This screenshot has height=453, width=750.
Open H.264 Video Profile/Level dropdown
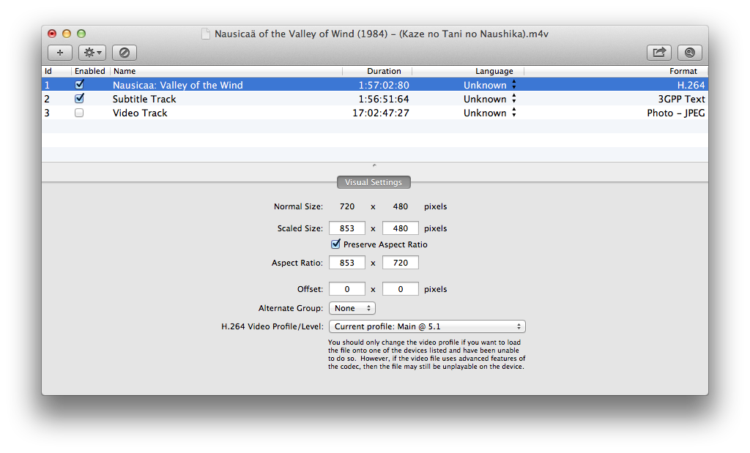427,326
